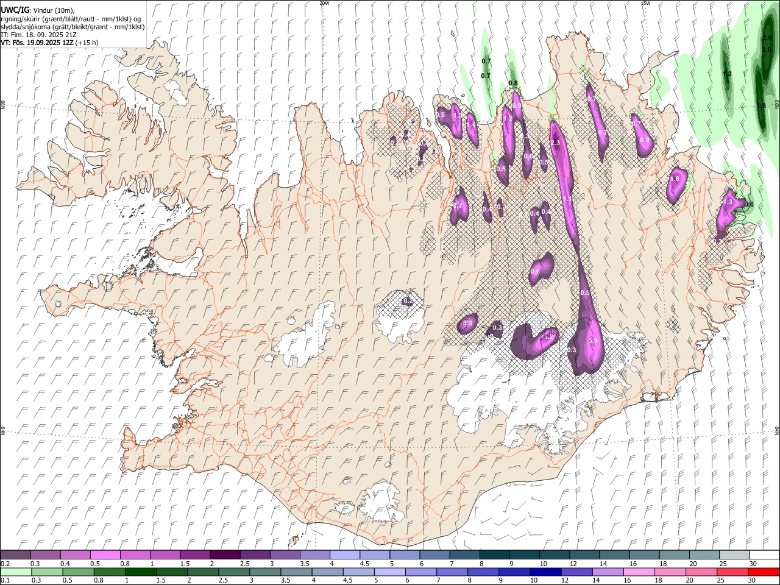Image resolution: width=780 pixels, height=585 pixels.
Task: Pick the darkest green 1 swatch in bottom legend row
Action: point(140,572)
